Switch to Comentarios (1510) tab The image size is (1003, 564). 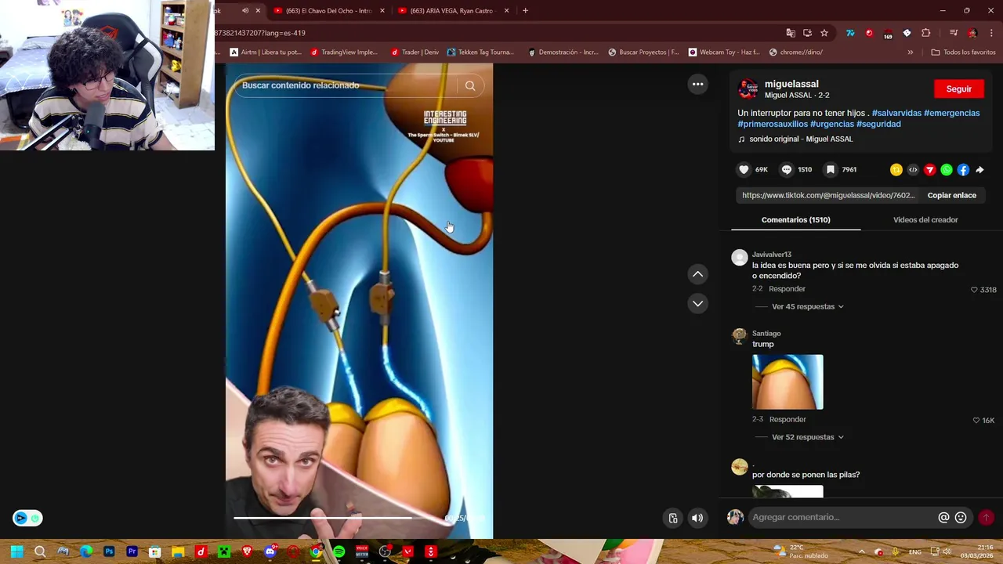795,220
